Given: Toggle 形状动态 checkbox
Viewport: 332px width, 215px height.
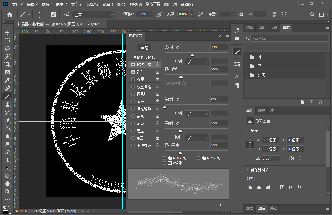Looking at the screenshot, I should click(133, 64).
